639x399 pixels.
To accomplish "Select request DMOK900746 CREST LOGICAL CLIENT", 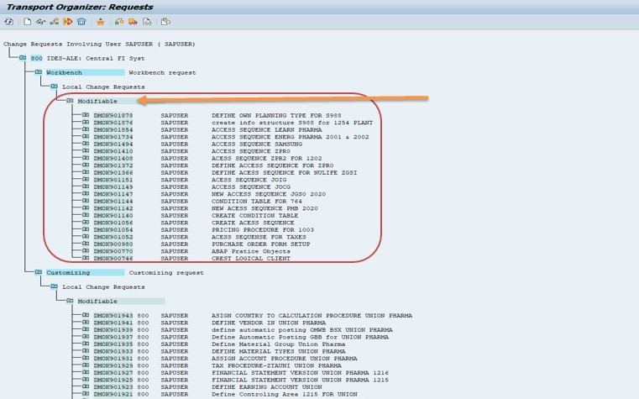I will pyautogui.click(x=113, y=259).
